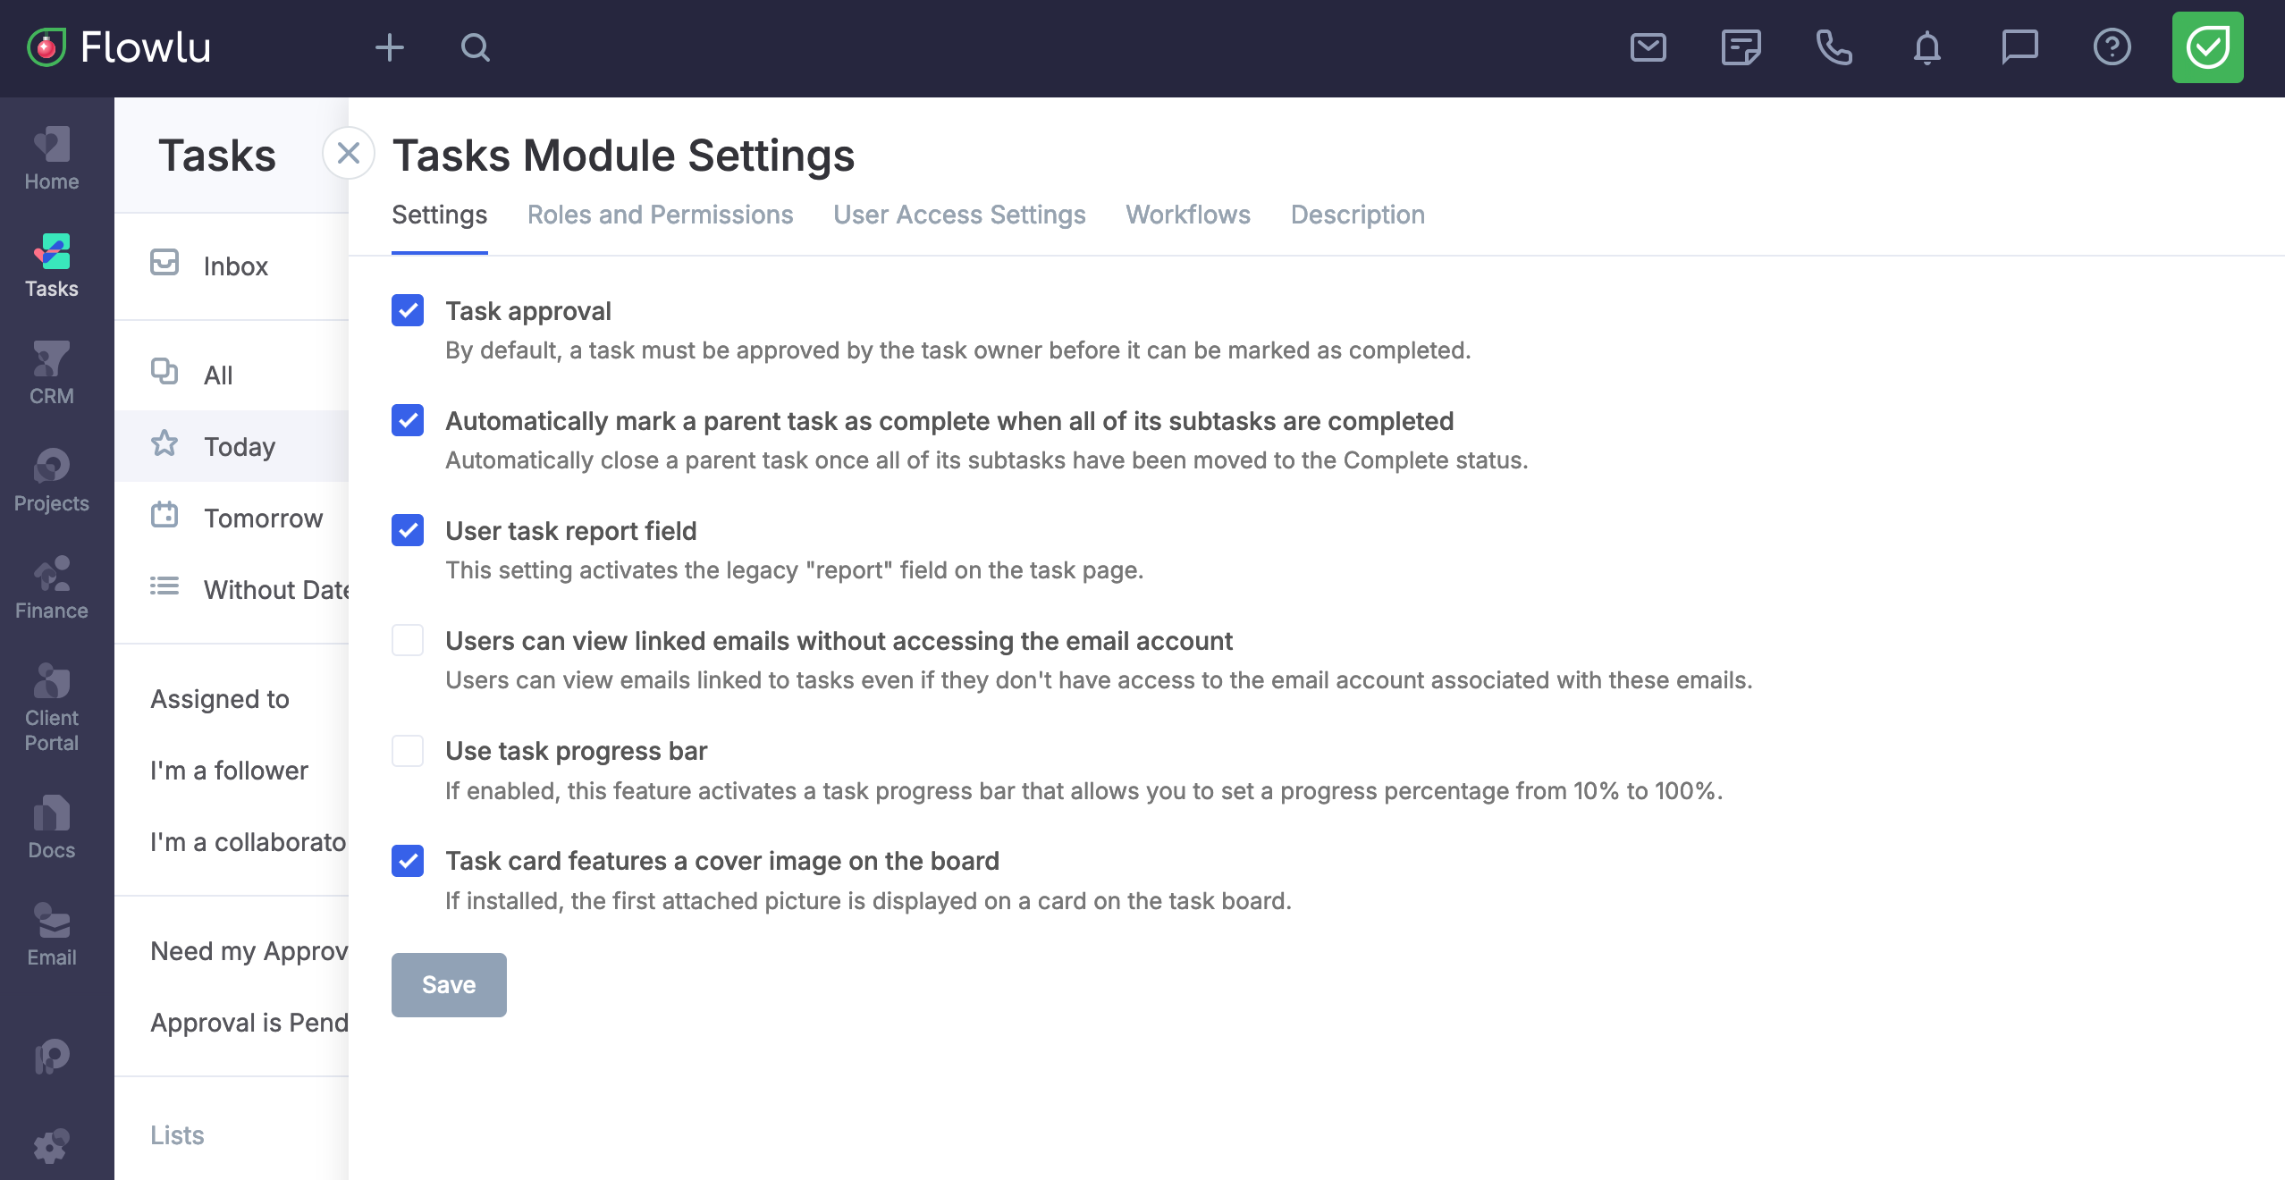This screenshot has width=2285, height=1180.
Task: Open I'm a collaborator filter
Action: (232, 841)
